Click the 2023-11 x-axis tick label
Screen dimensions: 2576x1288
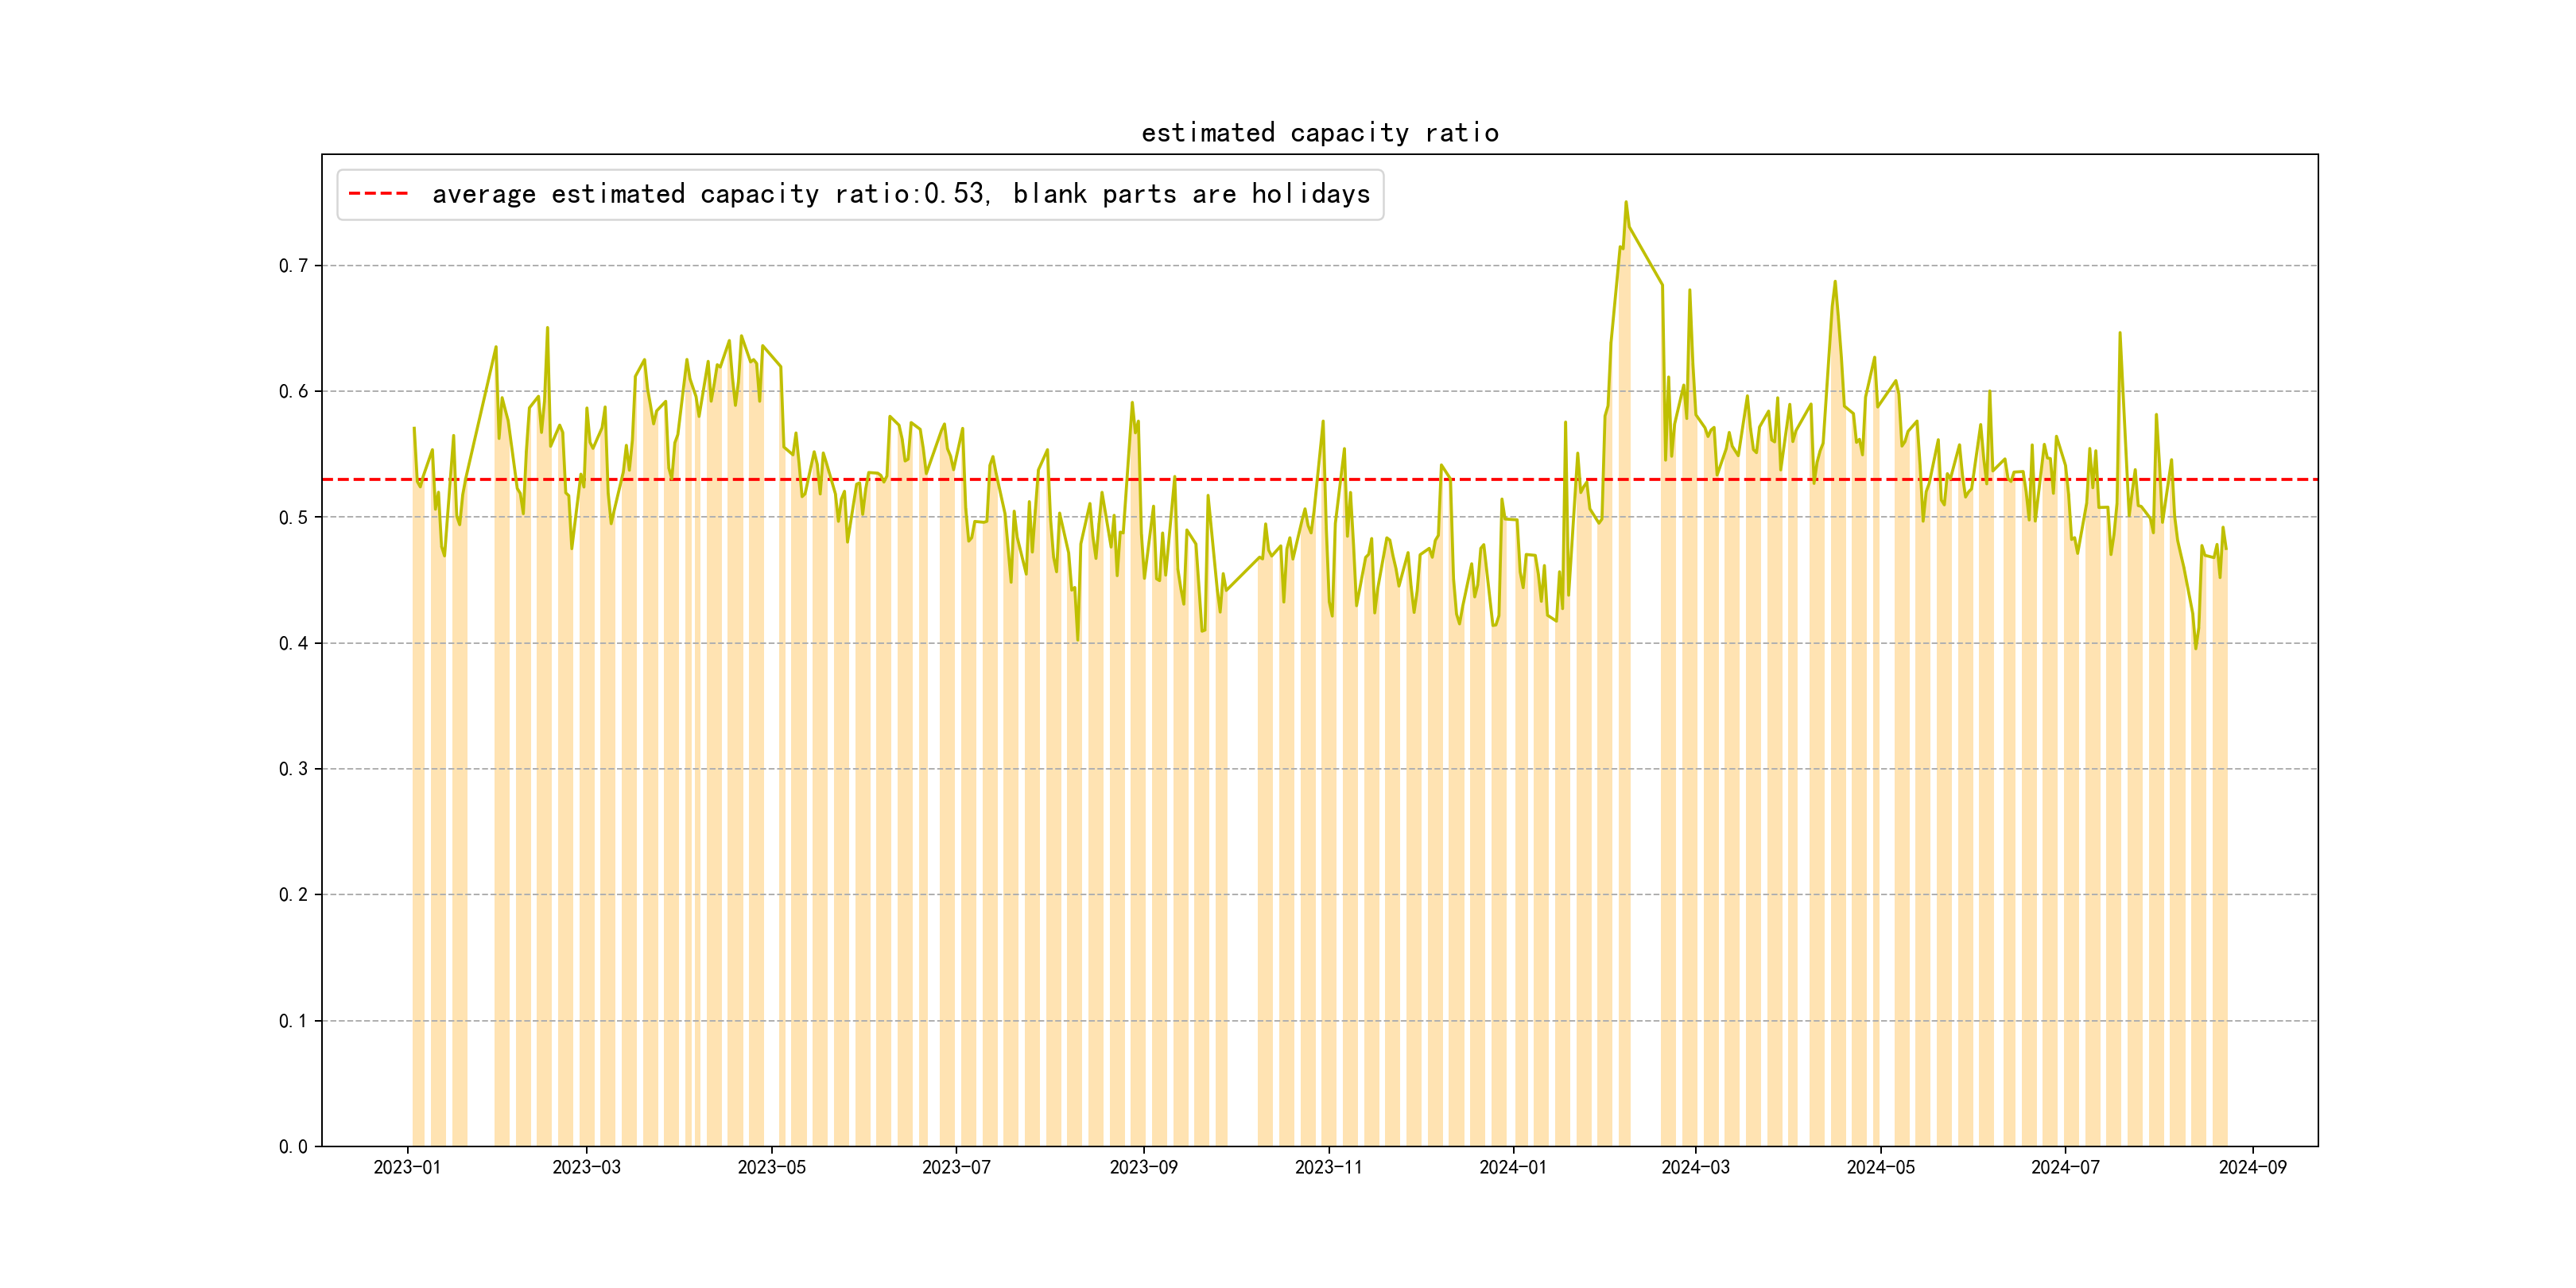point(1328,1167)
